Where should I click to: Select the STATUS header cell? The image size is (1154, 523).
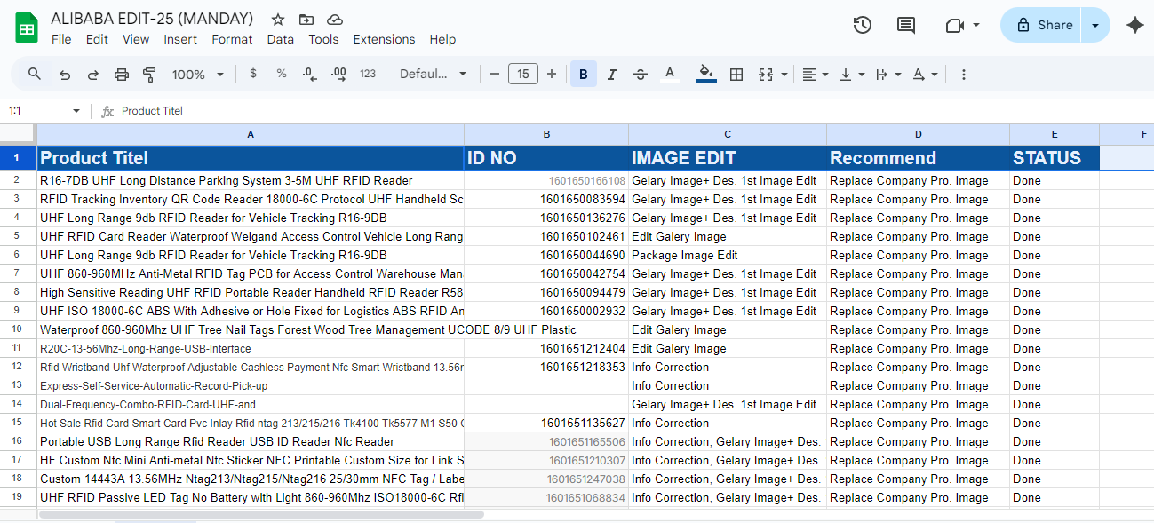(1055, 158)
